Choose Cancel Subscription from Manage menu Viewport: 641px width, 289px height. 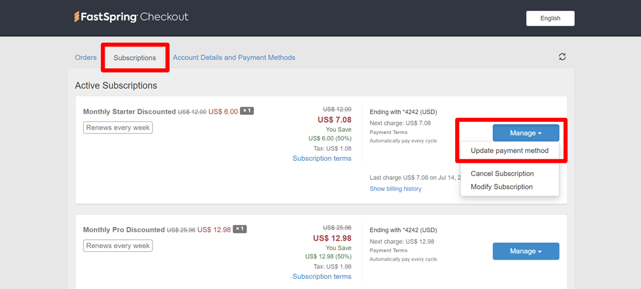click(x=502, y=174)
